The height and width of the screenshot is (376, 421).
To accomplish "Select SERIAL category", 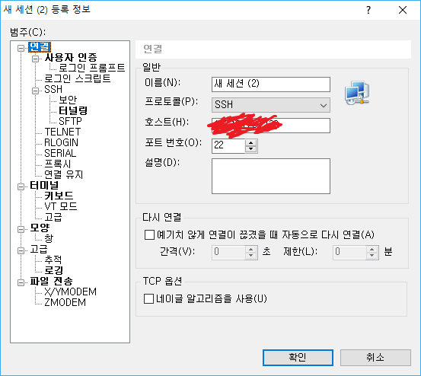I will click(60, 153).
